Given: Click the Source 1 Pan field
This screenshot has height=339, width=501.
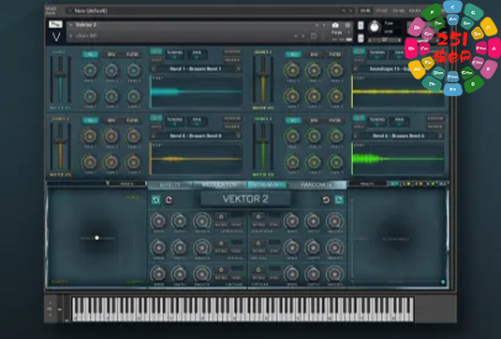Looking at the screenshot, I should tap(197, 54).
